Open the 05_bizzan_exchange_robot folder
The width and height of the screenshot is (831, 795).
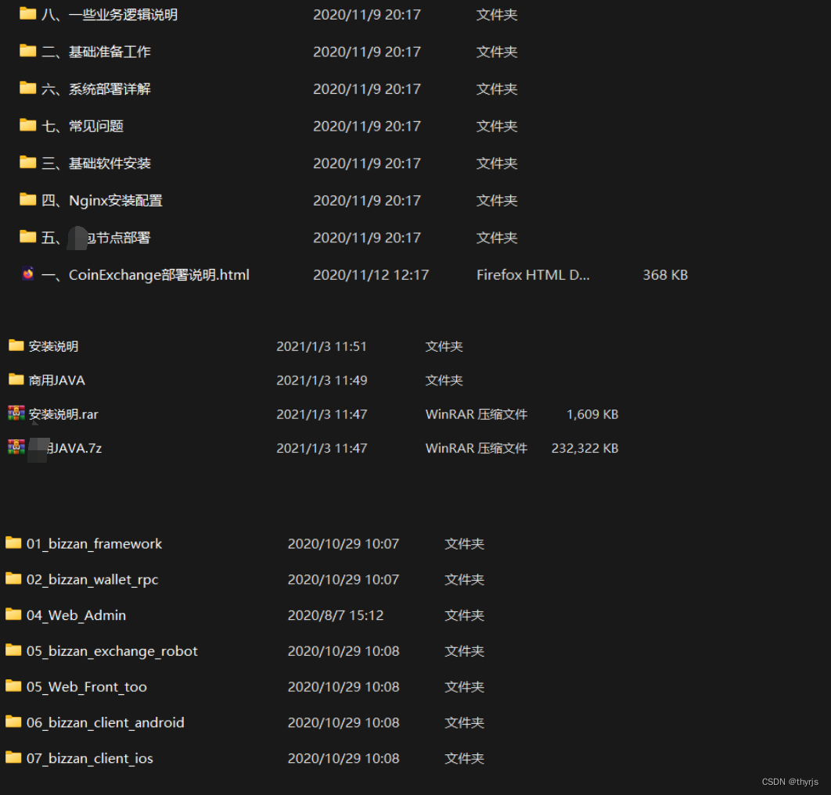111,650
